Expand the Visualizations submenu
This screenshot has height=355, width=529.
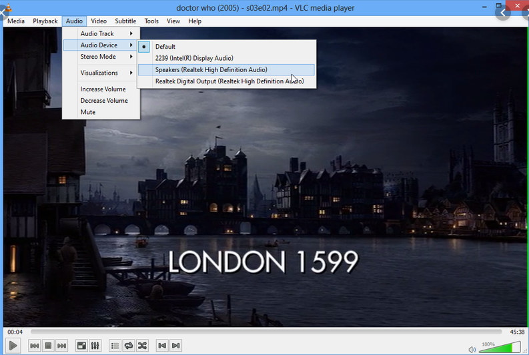[101, 73]
